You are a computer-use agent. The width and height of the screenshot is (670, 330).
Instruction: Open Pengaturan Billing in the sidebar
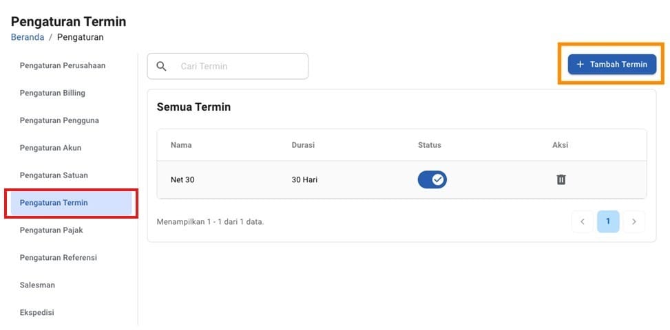coord(52,93)
